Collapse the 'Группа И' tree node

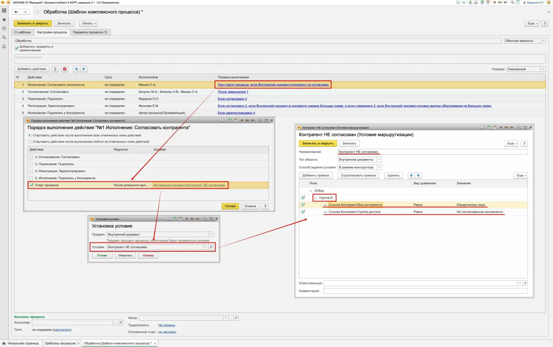pyautogui.click(x=315, y=198)
